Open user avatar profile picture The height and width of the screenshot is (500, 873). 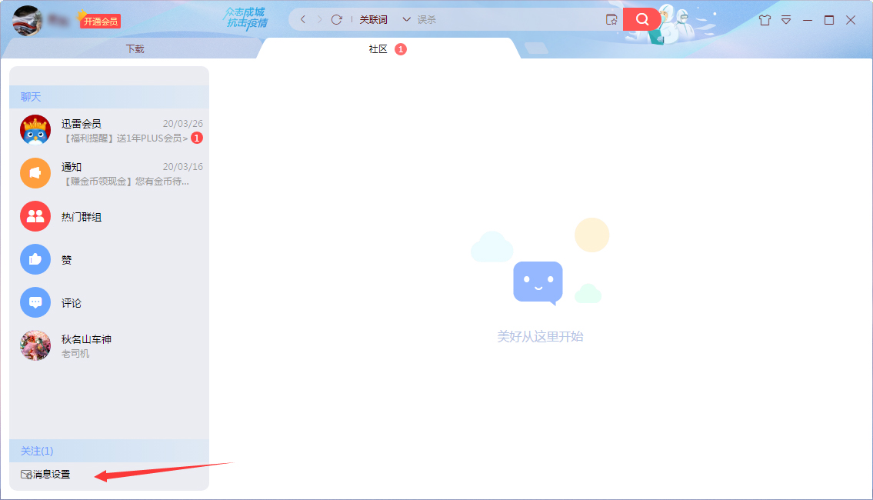pos(27,19)
